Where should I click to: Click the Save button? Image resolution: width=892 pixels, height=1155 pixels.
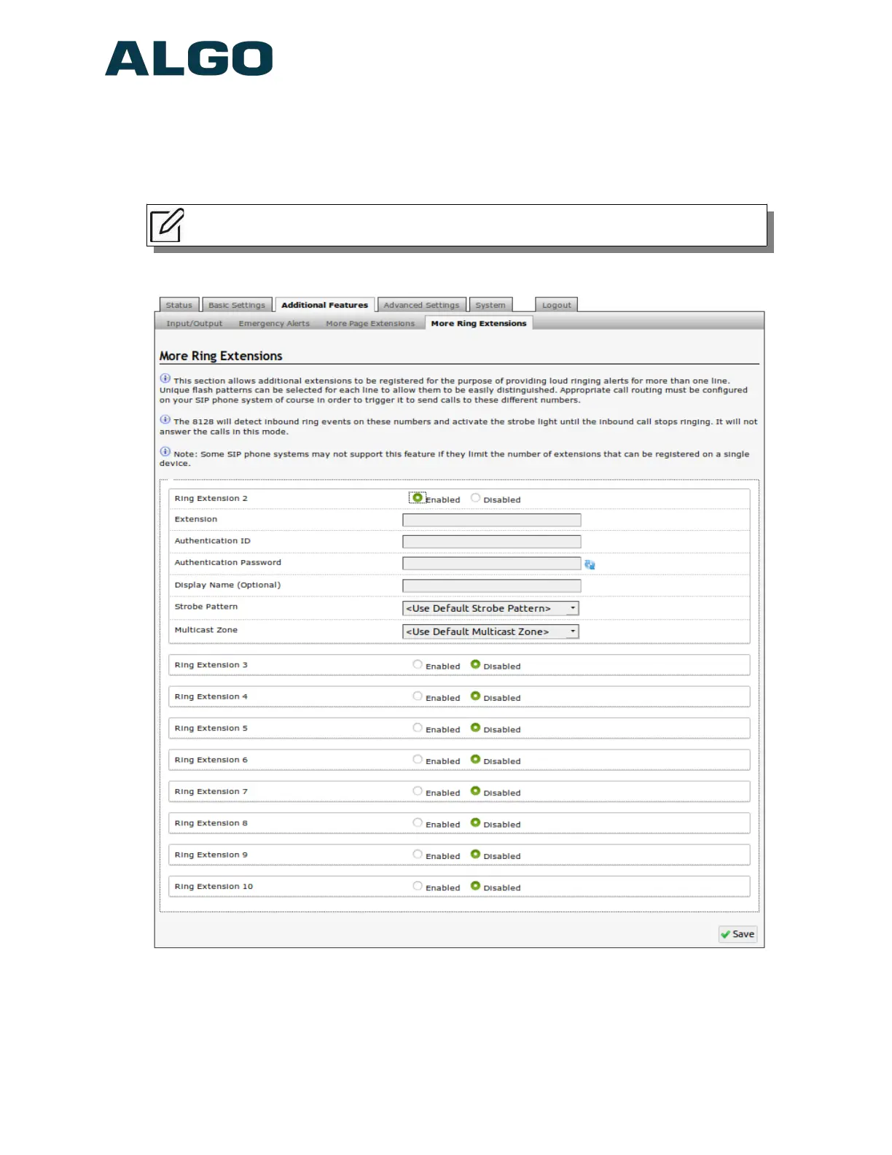(x=738, y=934)
